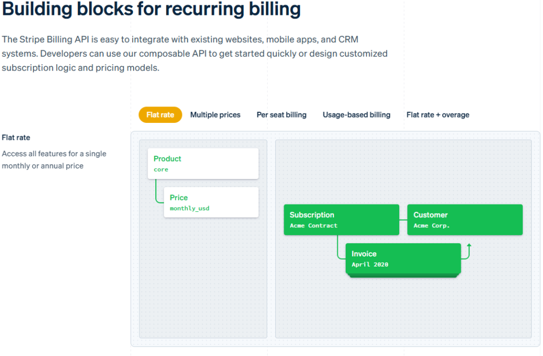Expand the "Acme Contract" subscription card
Image resolution: width=543 pixels, height=356 pixels.
coord(341,220)
